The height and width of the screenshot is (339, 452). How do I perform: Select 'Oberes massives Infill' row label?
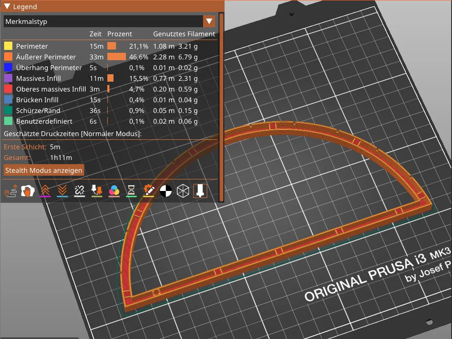(51, 89)
